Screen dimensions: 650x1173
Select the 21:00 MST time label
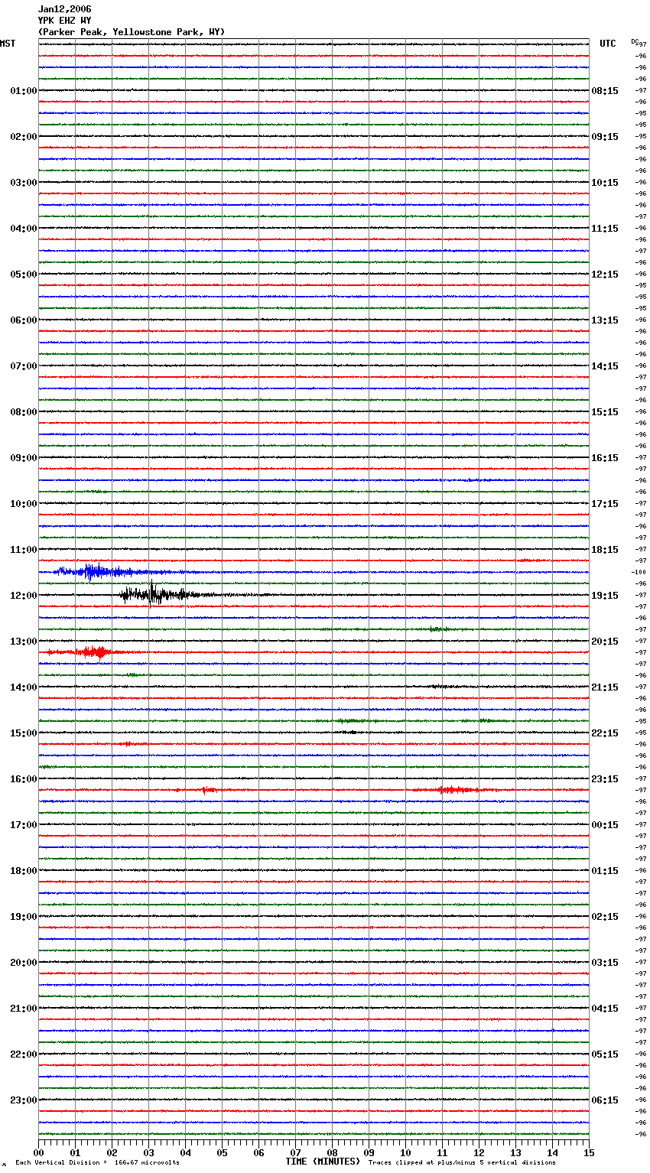[24, 1009]
